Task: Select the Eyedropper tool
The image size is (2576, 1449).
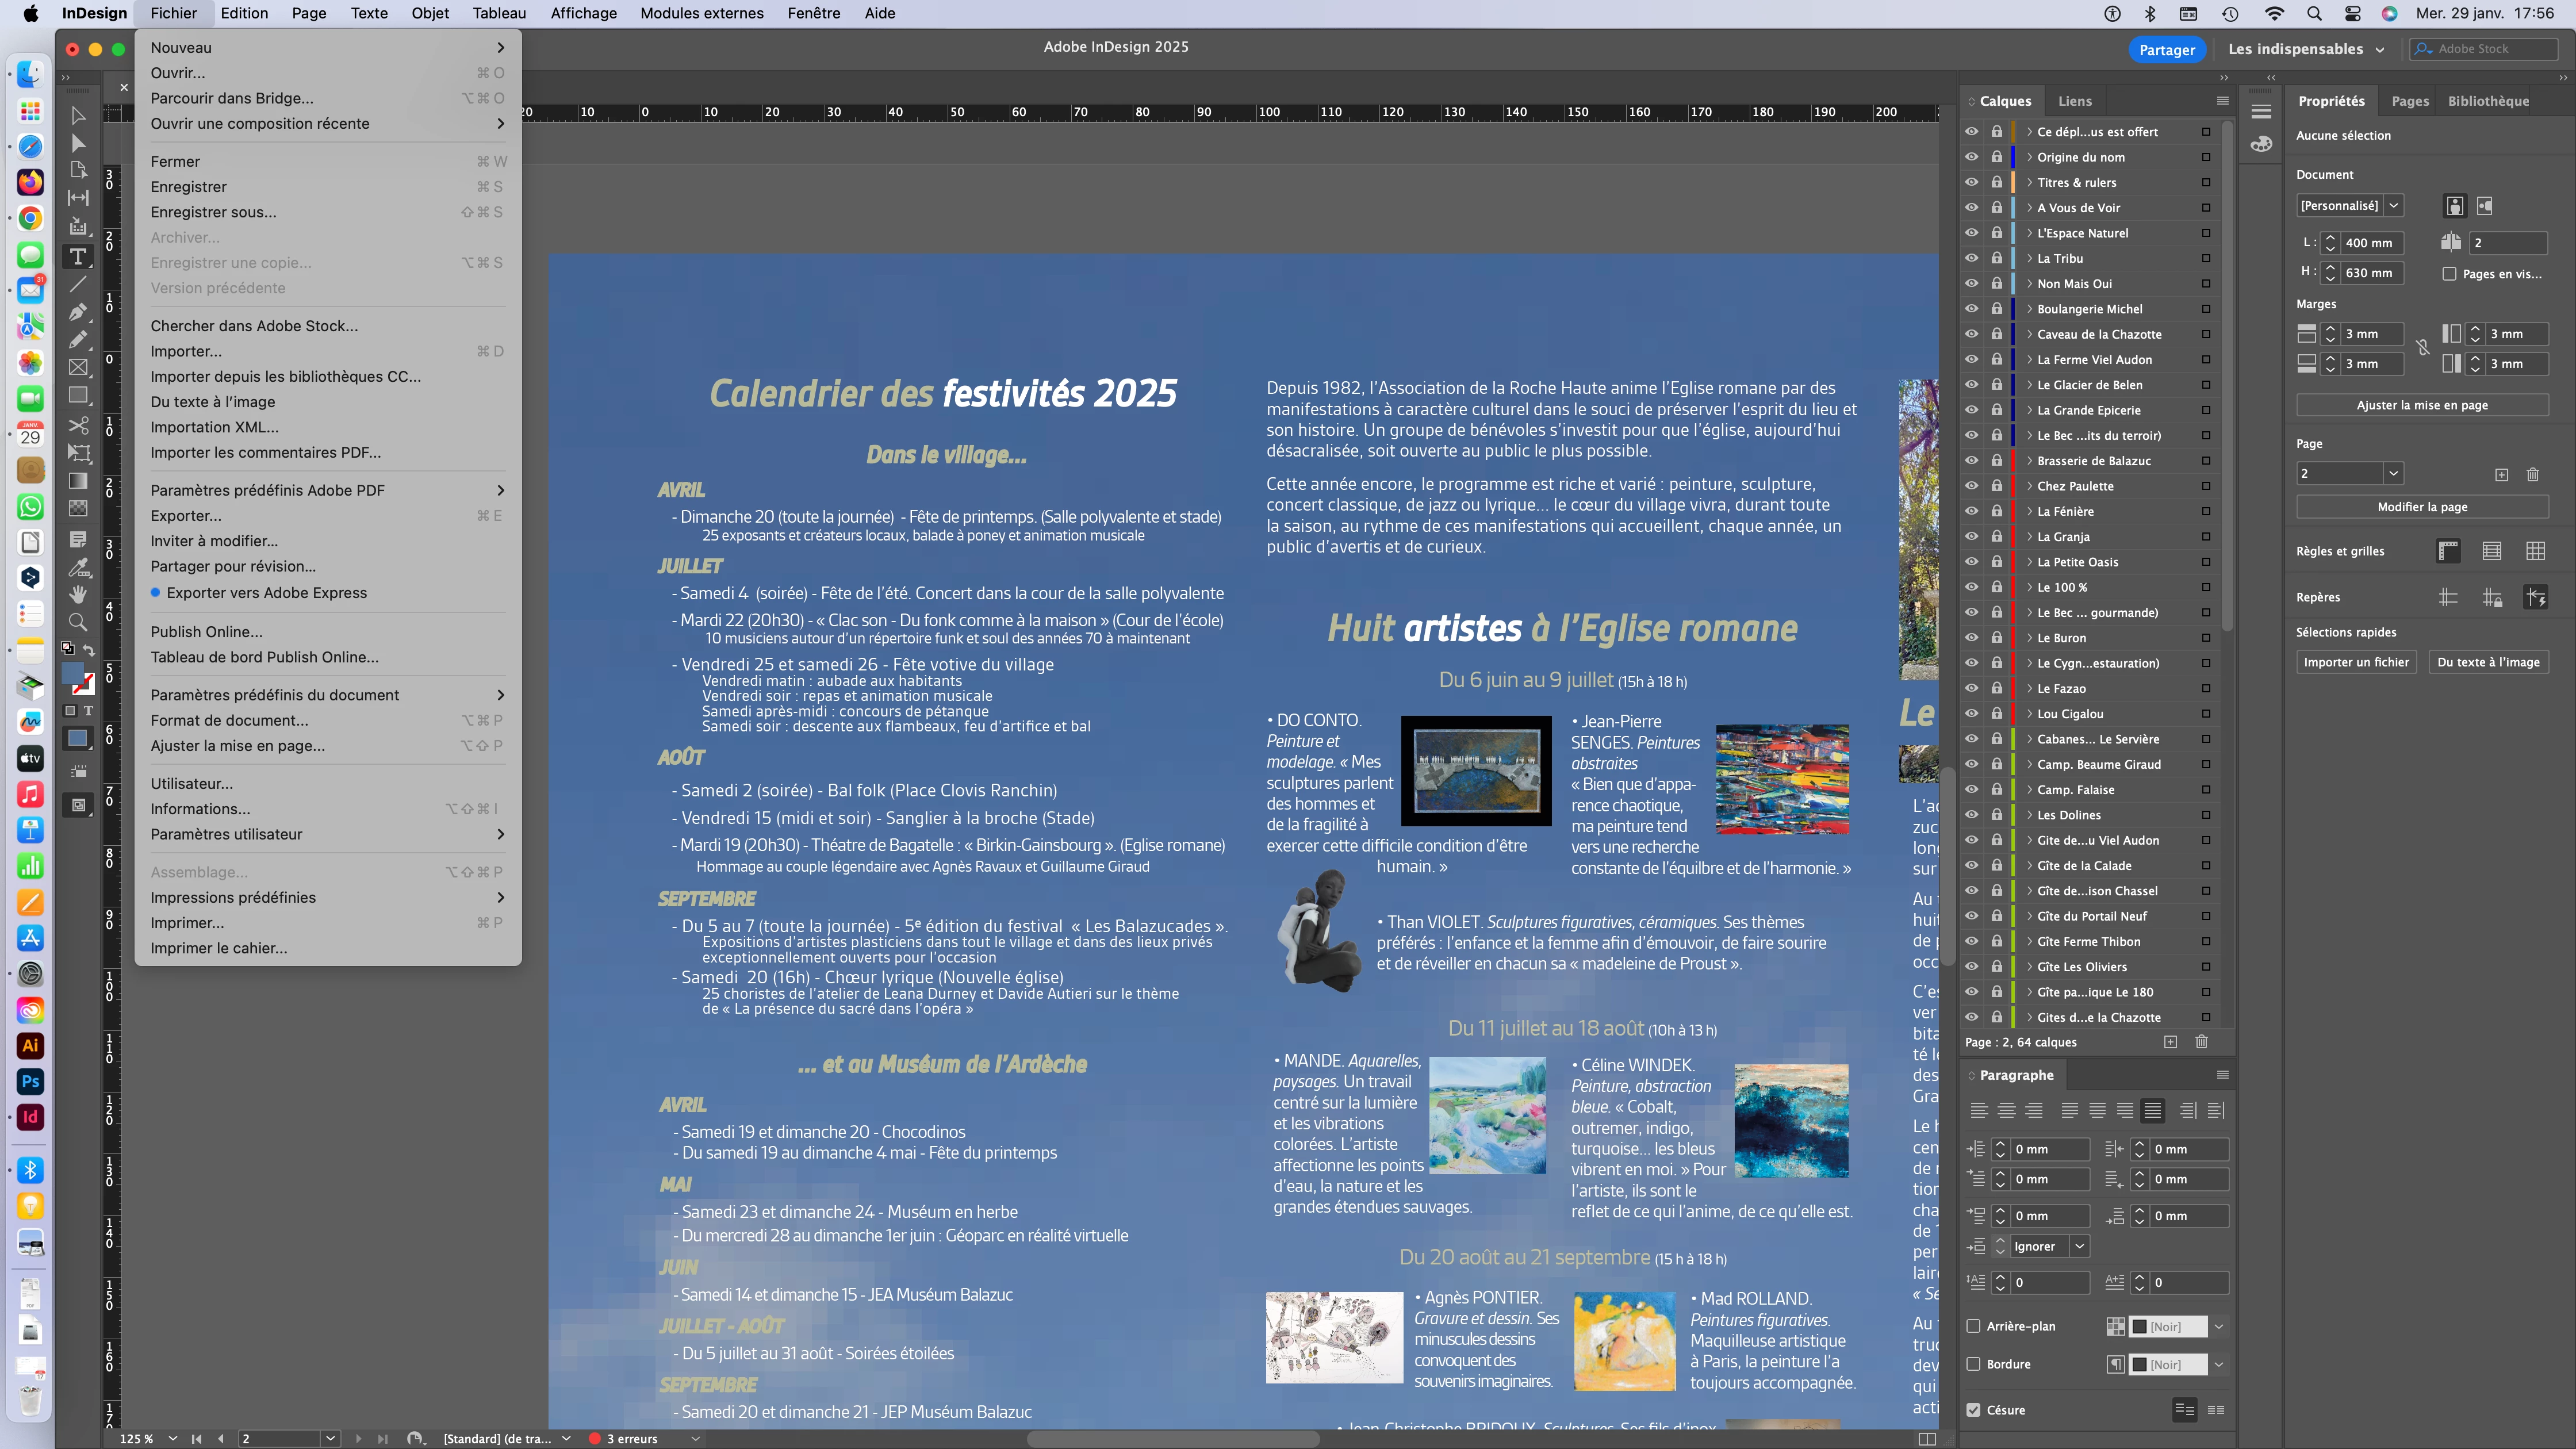Action: (x=78, y=567)
